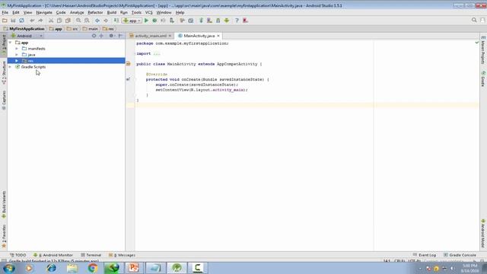Click the Replace magnifier icon
Screen dimensions: 487x274
click(x=87, y=21)
